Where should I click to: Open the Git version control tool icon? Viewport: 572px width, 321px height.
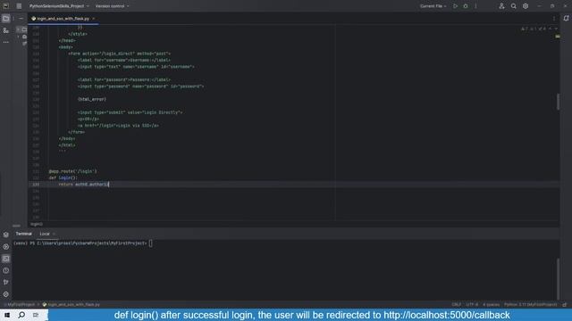click(6, 282)
